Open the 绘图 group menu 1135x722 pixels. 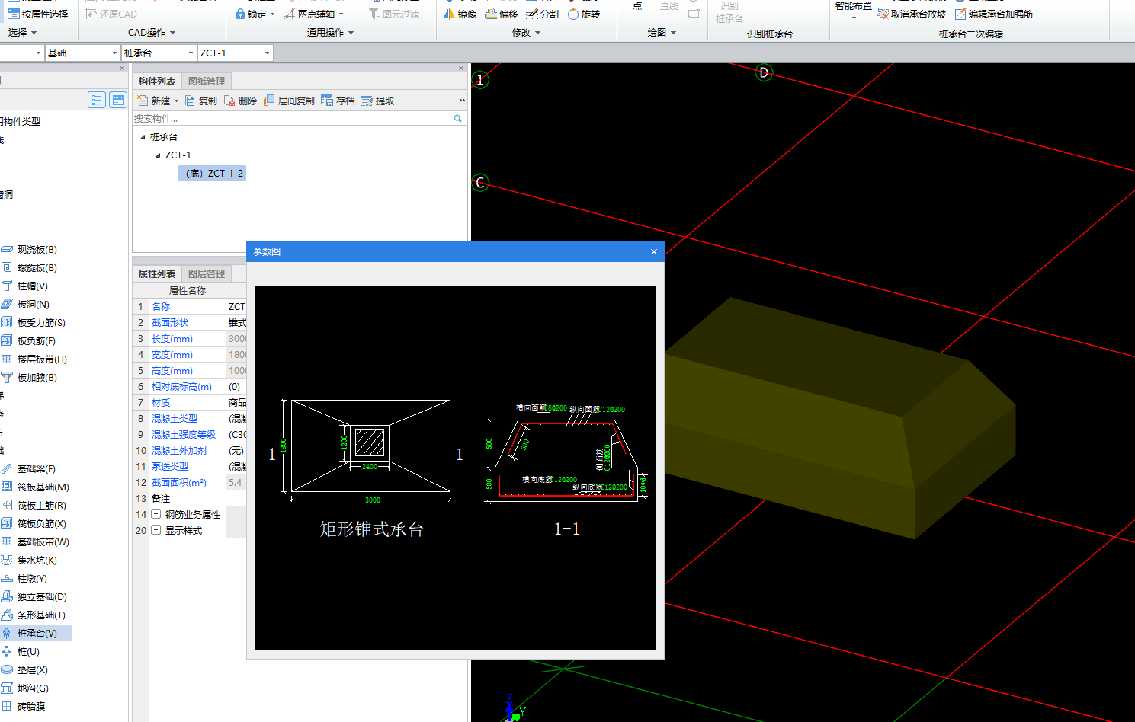point(662,33)
